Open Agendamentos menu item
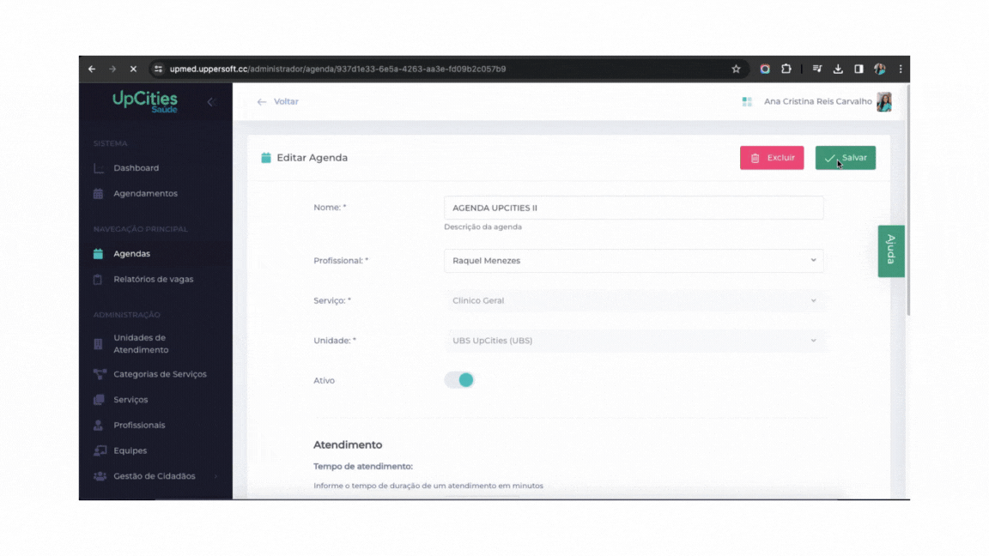The height and width of the screenshot is (556, 989). 146,194
